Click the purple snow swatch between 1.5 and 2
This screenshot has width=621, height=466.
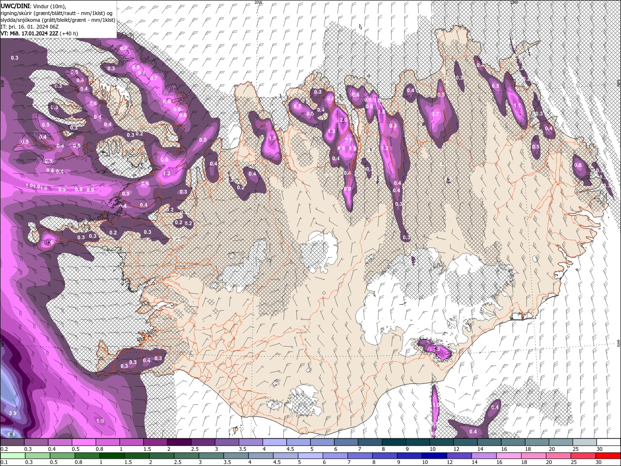tap(155, 442)
